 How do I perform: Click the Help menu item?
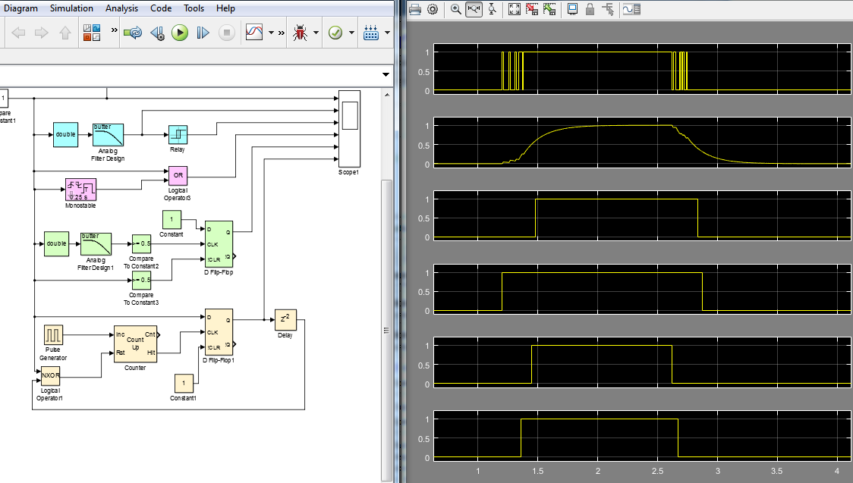pos(225,8)
